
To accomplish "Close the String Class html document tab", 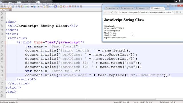I will tap(10, 10).
